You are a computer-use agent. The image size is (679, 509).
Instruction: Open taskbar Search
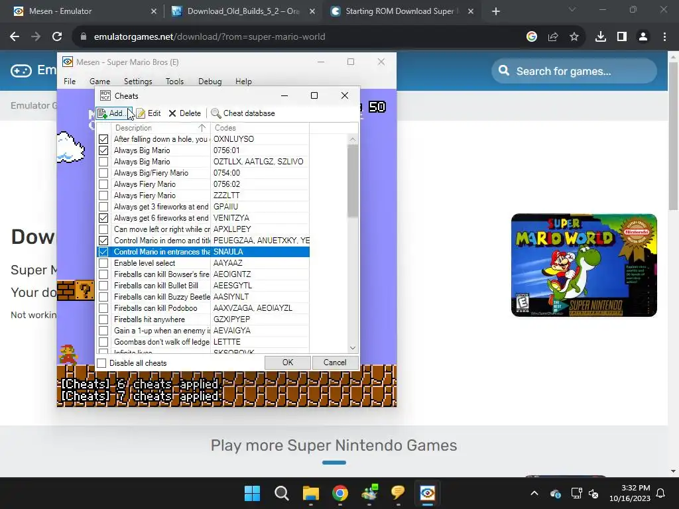pos(281,493)
